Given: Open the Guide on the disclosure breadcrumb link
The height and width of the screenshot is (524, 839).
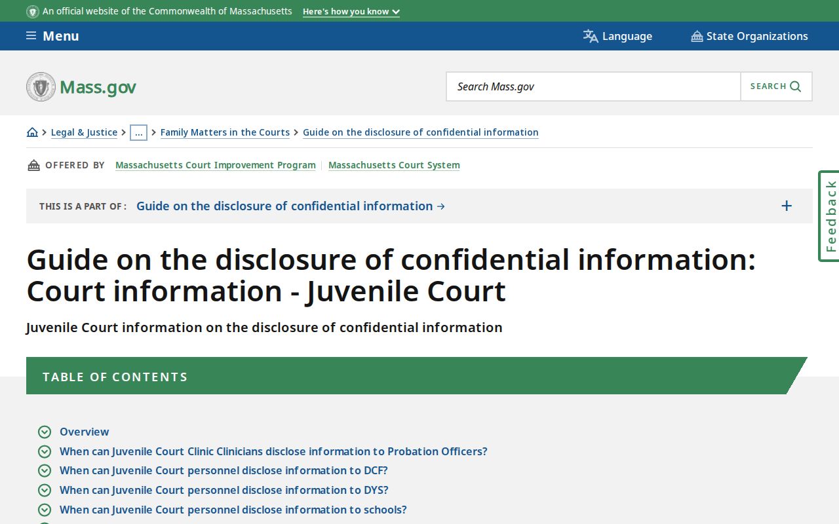Looking at the screenshot, I should [421, 132].
